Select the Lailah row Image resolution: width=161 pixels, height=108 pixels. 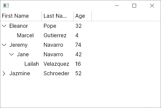click(x=31, y=64)
